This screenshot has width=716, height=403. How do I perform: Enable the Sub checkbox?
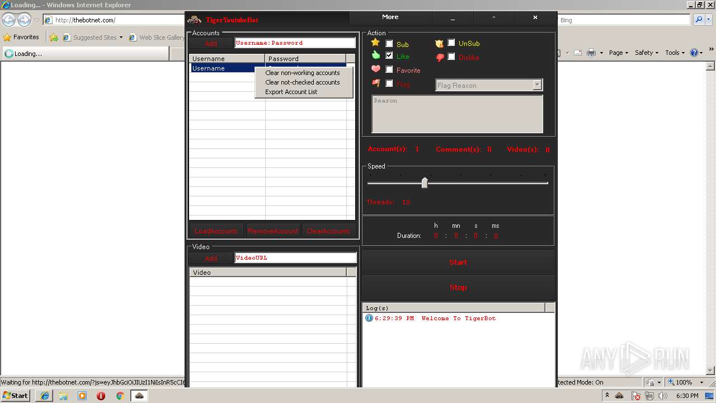(x=389, y=44)
